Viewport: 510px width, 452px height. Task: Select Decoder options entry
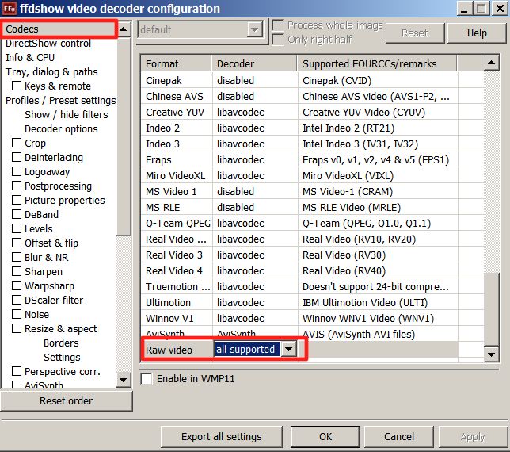click(x=61, y=129)
